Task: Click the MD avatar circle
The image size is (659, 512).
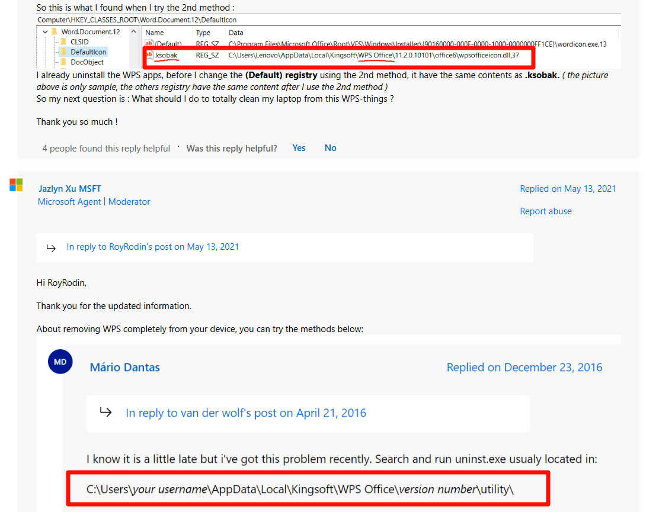Action: (60, 362)
